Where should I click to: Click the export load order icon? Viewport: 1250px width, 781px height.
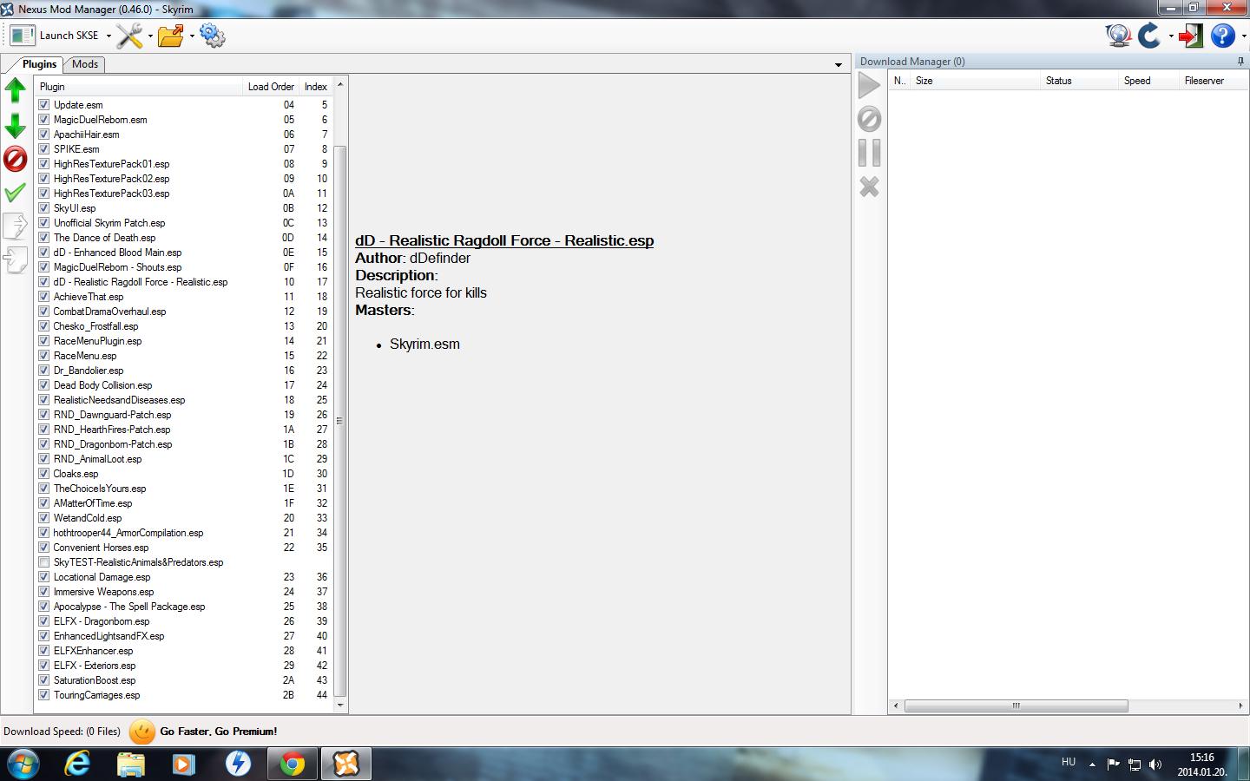point(16,226)
